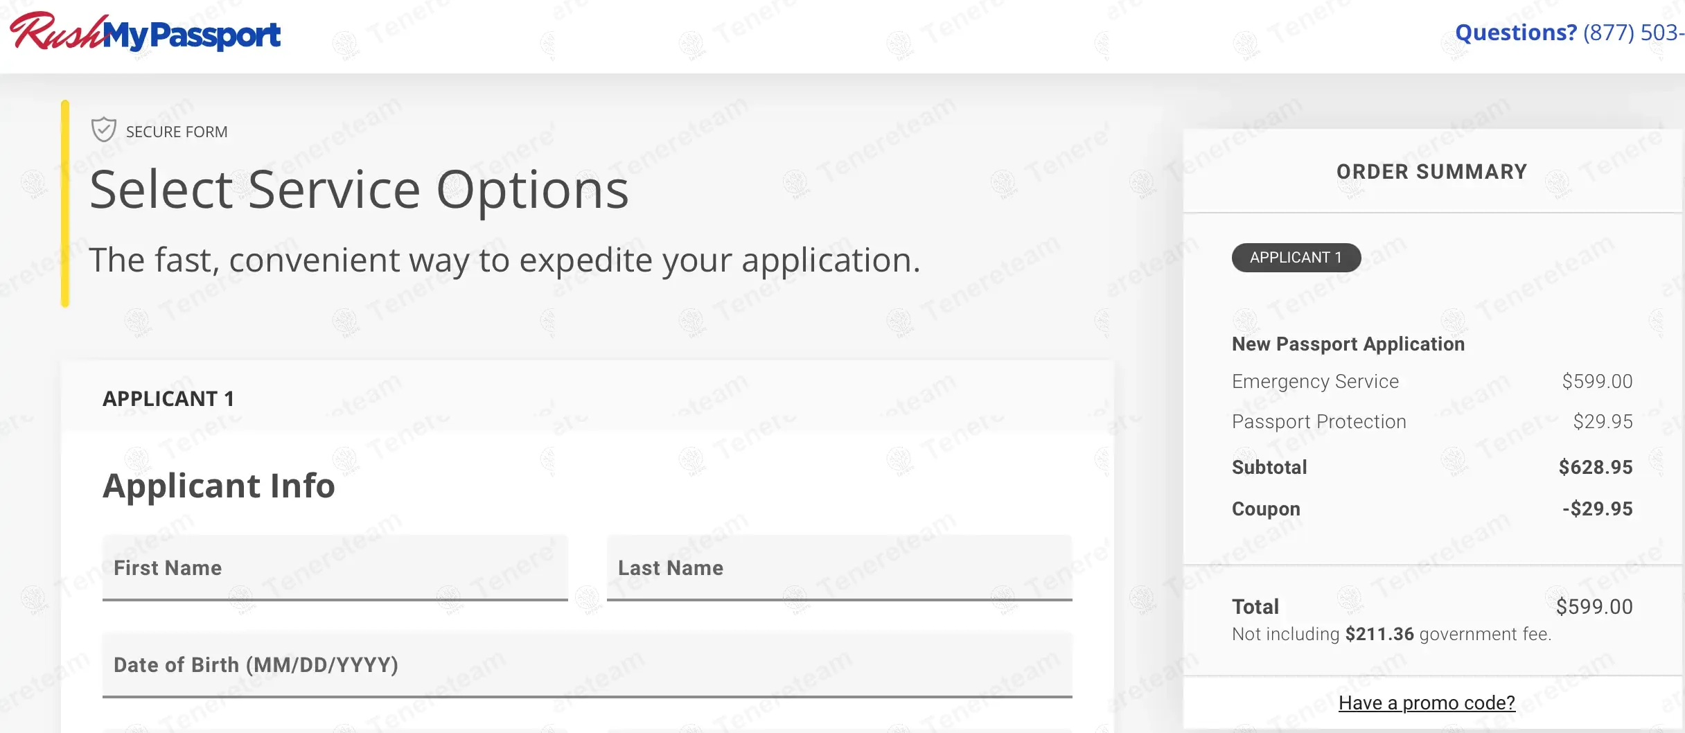Click into the Last Name field
The height and width of the screenshot is (733, 1685).
[839, 568]
